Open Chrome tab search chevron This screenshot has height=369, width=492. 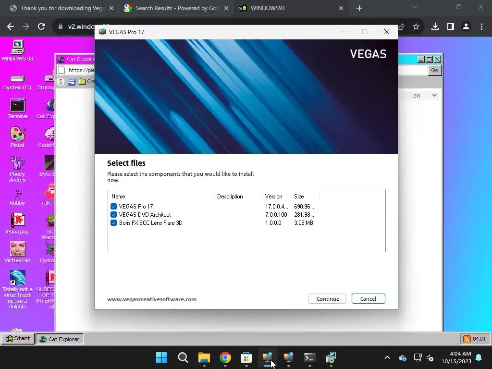[x=415, y=7]
